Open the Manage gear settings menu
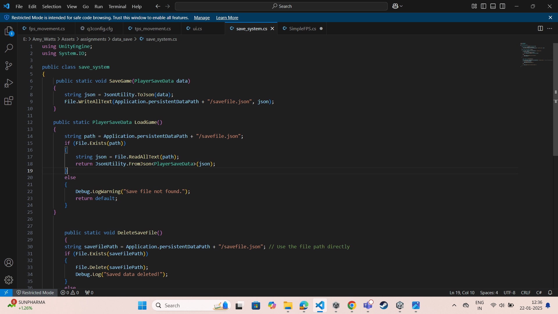 pos(9,280)
